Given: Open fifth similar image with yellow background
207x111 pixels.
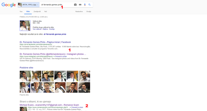Looking at the screenshot, I should [x=72, y=76].
